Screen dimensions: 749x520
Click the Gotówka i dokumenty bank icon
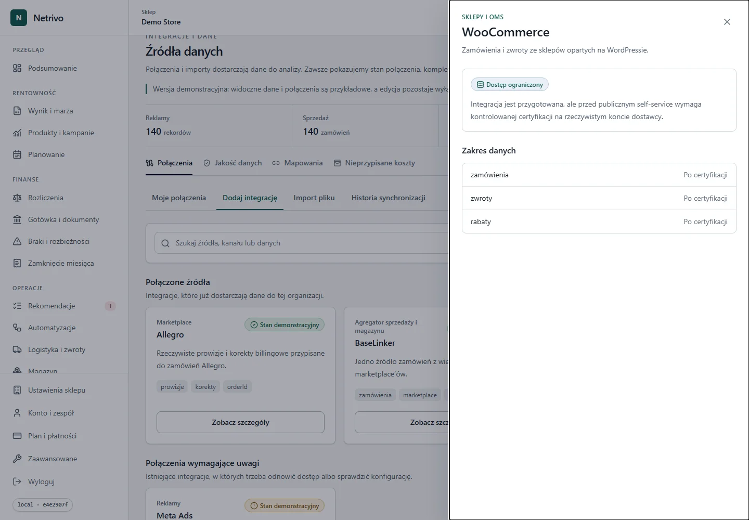[x=17, y=219]
